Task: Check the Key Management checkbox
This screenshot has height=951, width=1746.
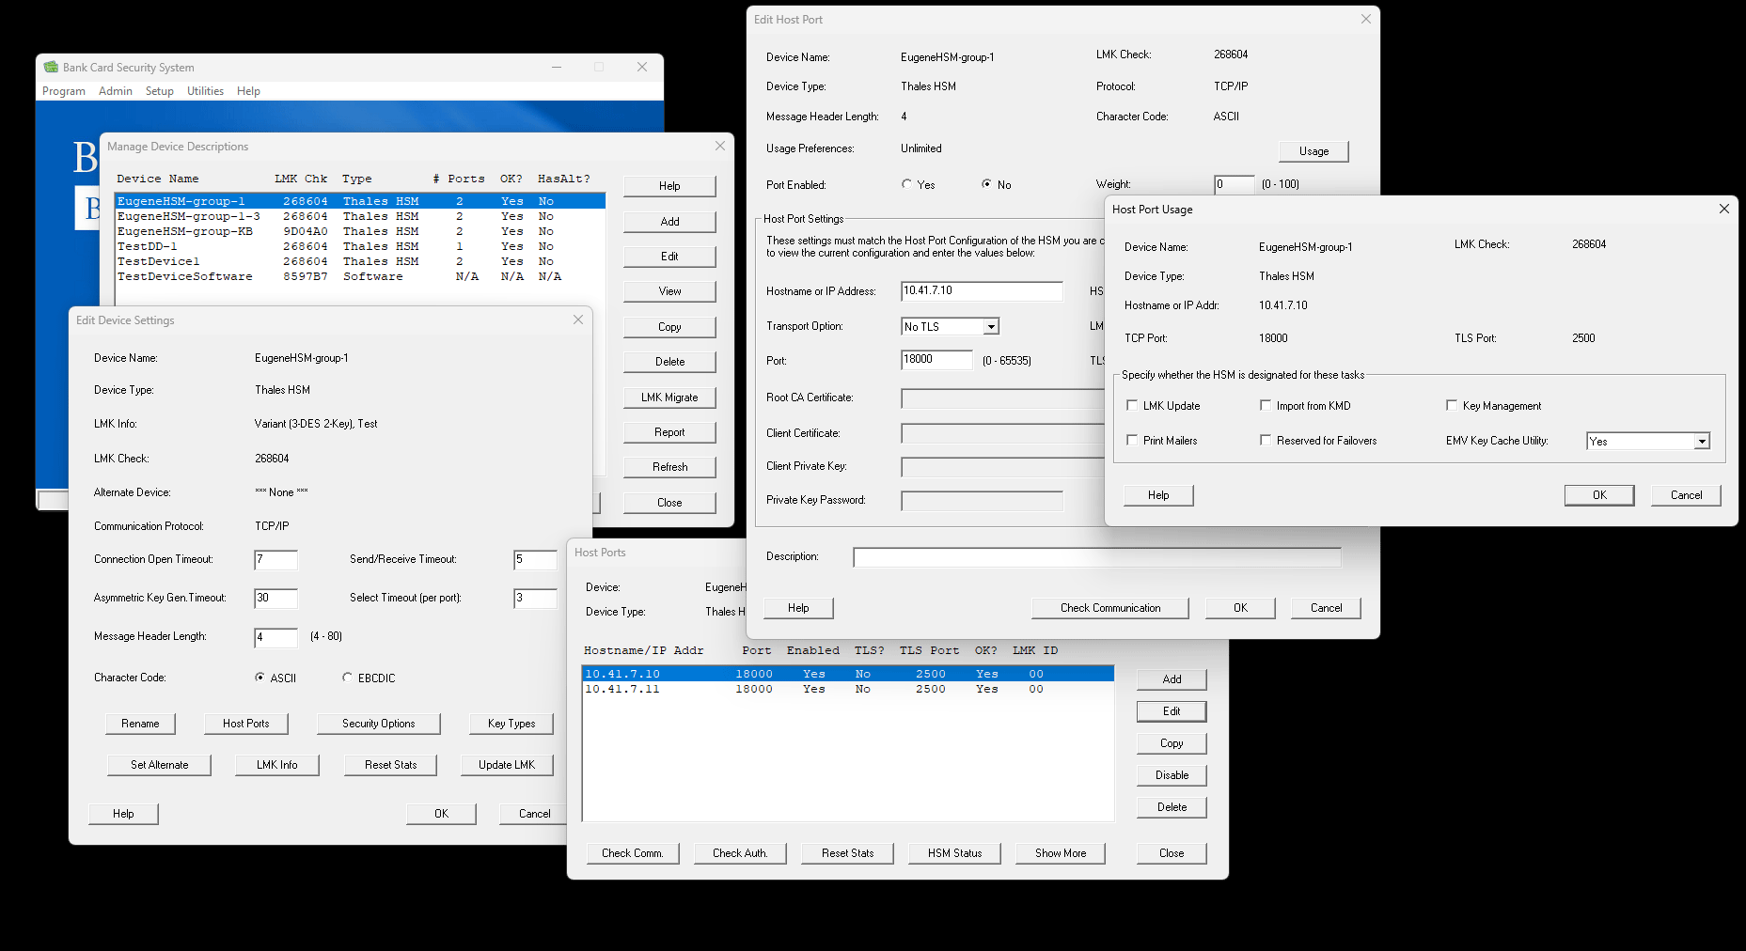Action: (x=1452, y=405)
